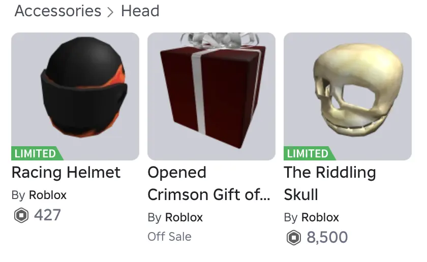Image resolution: width=427 pixels, height=262 pixels.
Task: Open the Racing Helmet title link
Action: pos(66,173)
